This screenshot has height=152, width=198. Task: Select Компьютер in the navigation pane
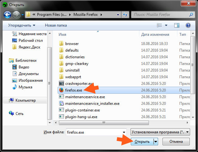[x=25, y=100]
